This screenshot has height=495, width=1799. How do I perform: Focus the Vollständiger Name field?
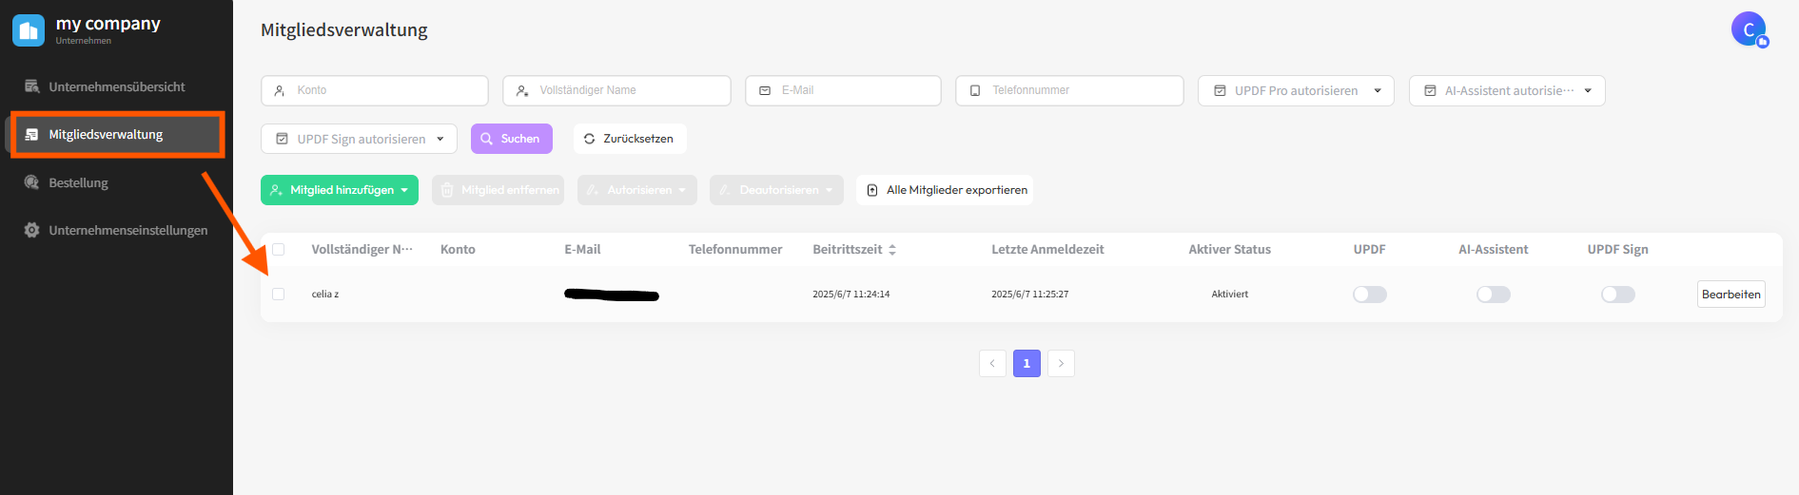pyautogui.click(x=616, y=90)
